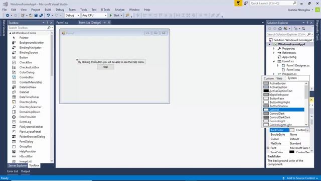Select the GroupBox toolbox control
This screenshot has width=321, height=181.
click(26, 146)
